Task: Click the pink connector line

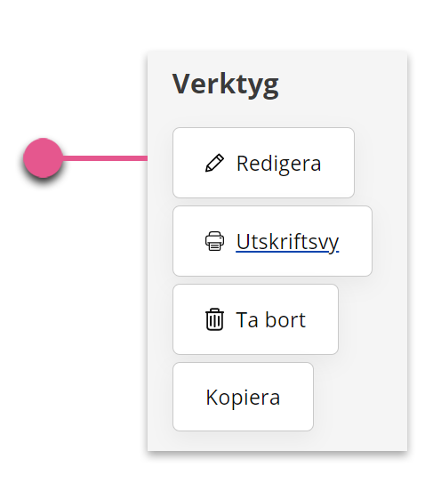Action: pos(105,158)
